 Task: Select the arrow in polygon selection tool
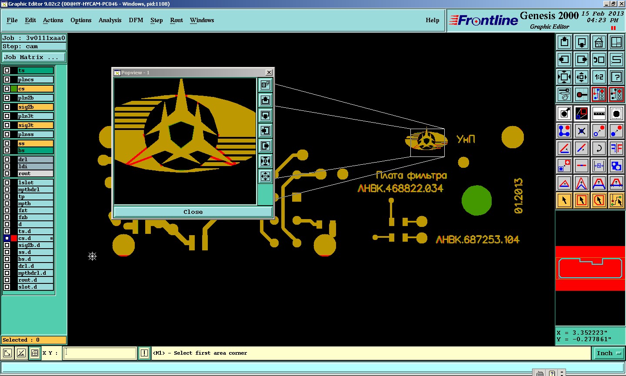599,200
